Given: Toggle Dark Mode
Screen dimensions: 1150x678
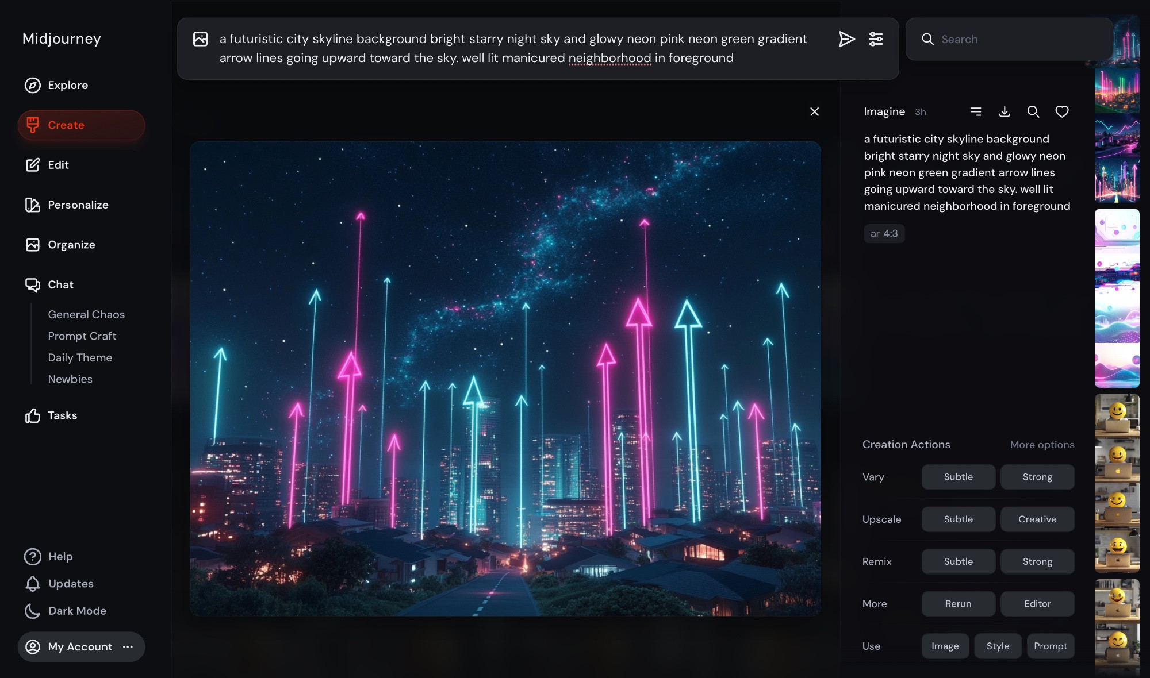Looking at the screenshot, I should click(x=66, y=611).
